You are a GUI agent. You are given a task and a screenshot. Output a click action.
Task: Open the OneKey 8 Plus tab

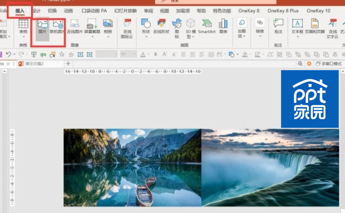(x=283, y=11)
